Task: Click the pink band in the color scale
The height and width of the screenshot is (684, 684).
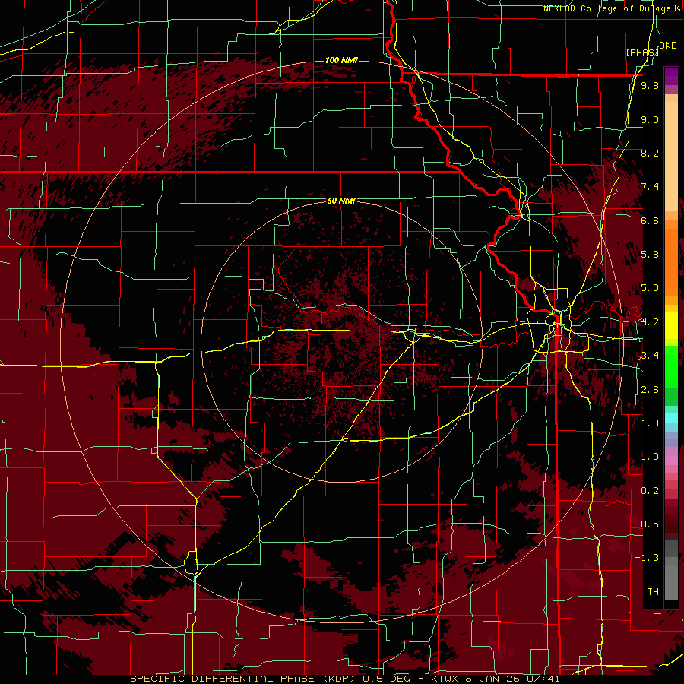Action: coord(671,460)
